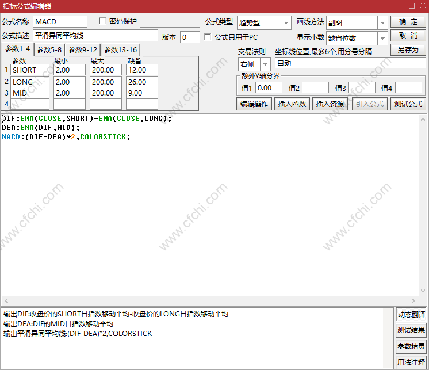The height and width of the screenshot is (370, 429).
Task: Run the 测试公式 button
Action: [408, 104]
